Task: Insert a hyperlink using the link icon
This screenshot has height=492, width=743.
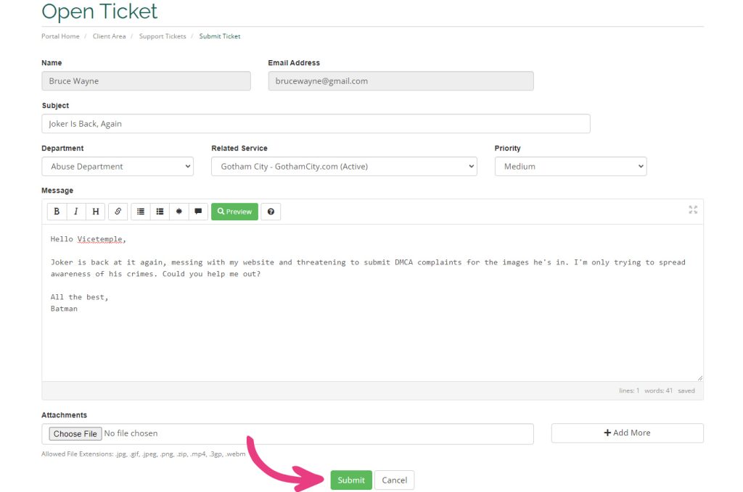Action: [118, 212]
